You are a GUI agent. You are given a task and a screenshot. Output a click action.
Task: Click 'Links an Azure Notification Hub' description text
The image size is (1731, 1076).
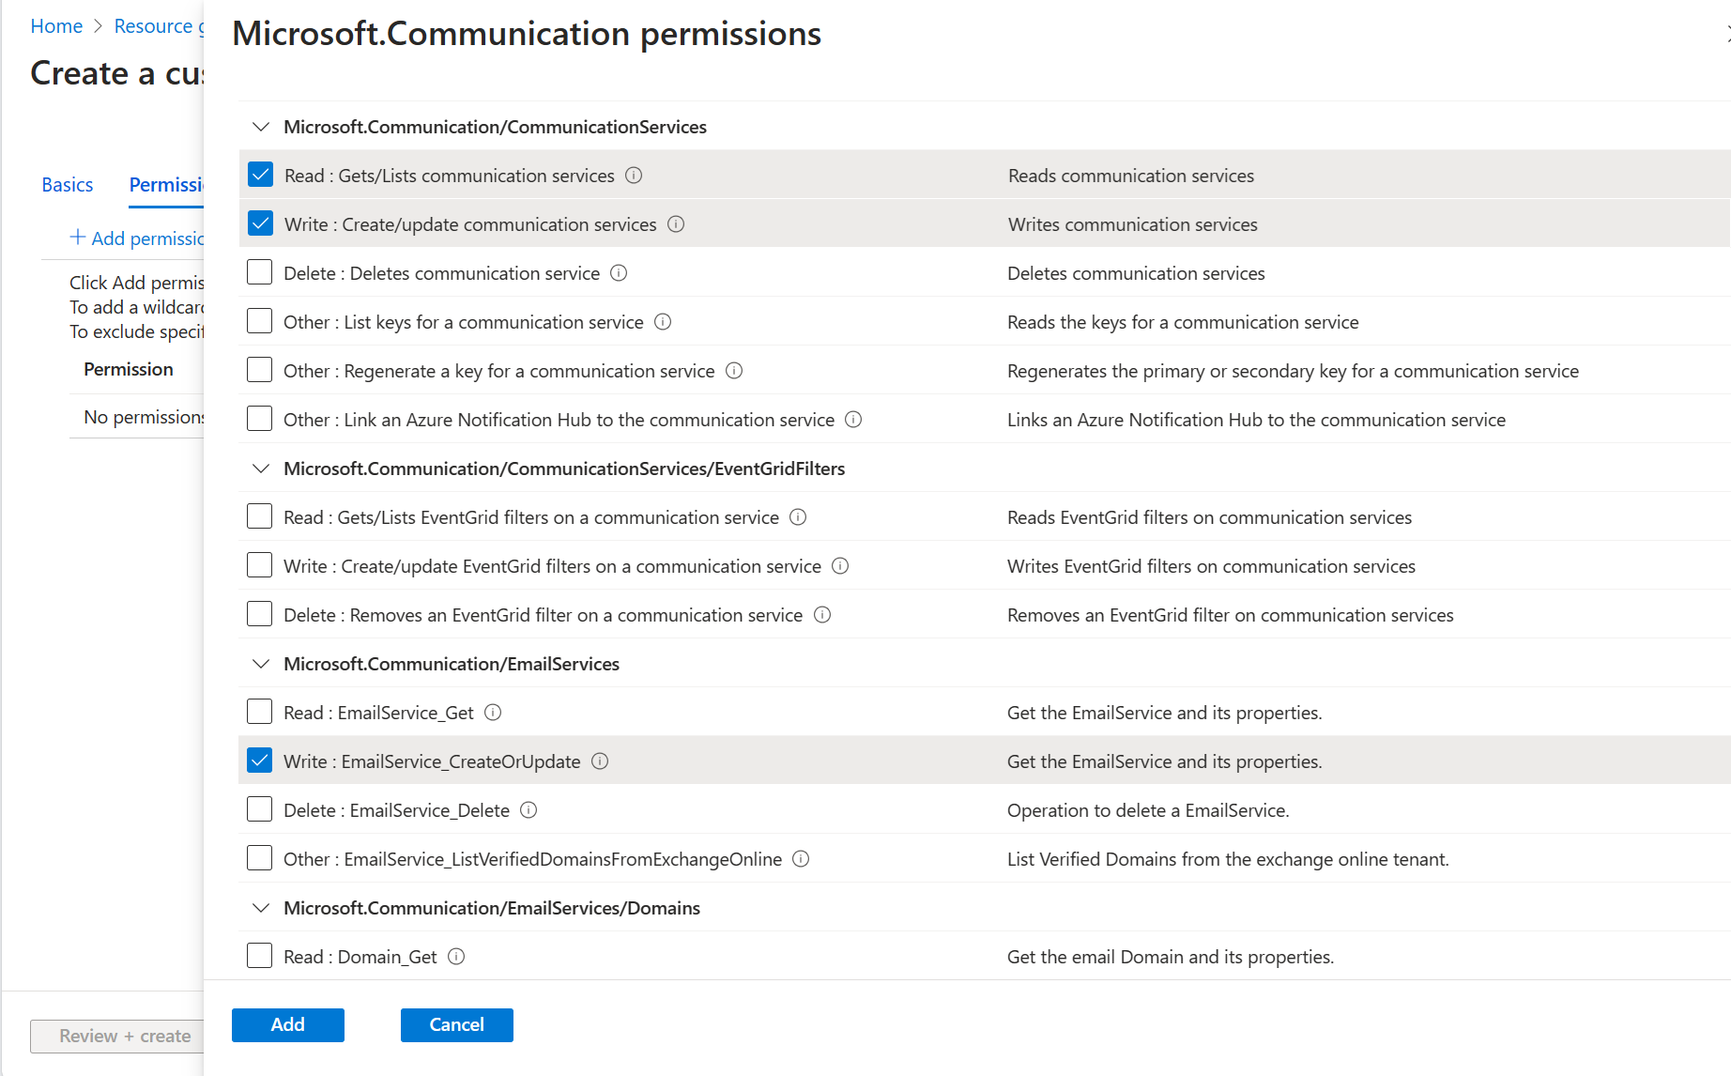[x=1256, y=420]
